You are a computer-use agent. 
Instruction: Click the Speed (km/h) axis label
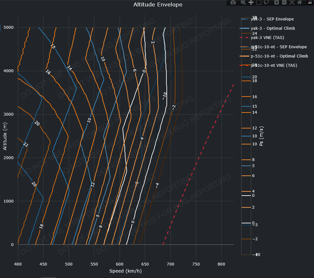point(125,271)
